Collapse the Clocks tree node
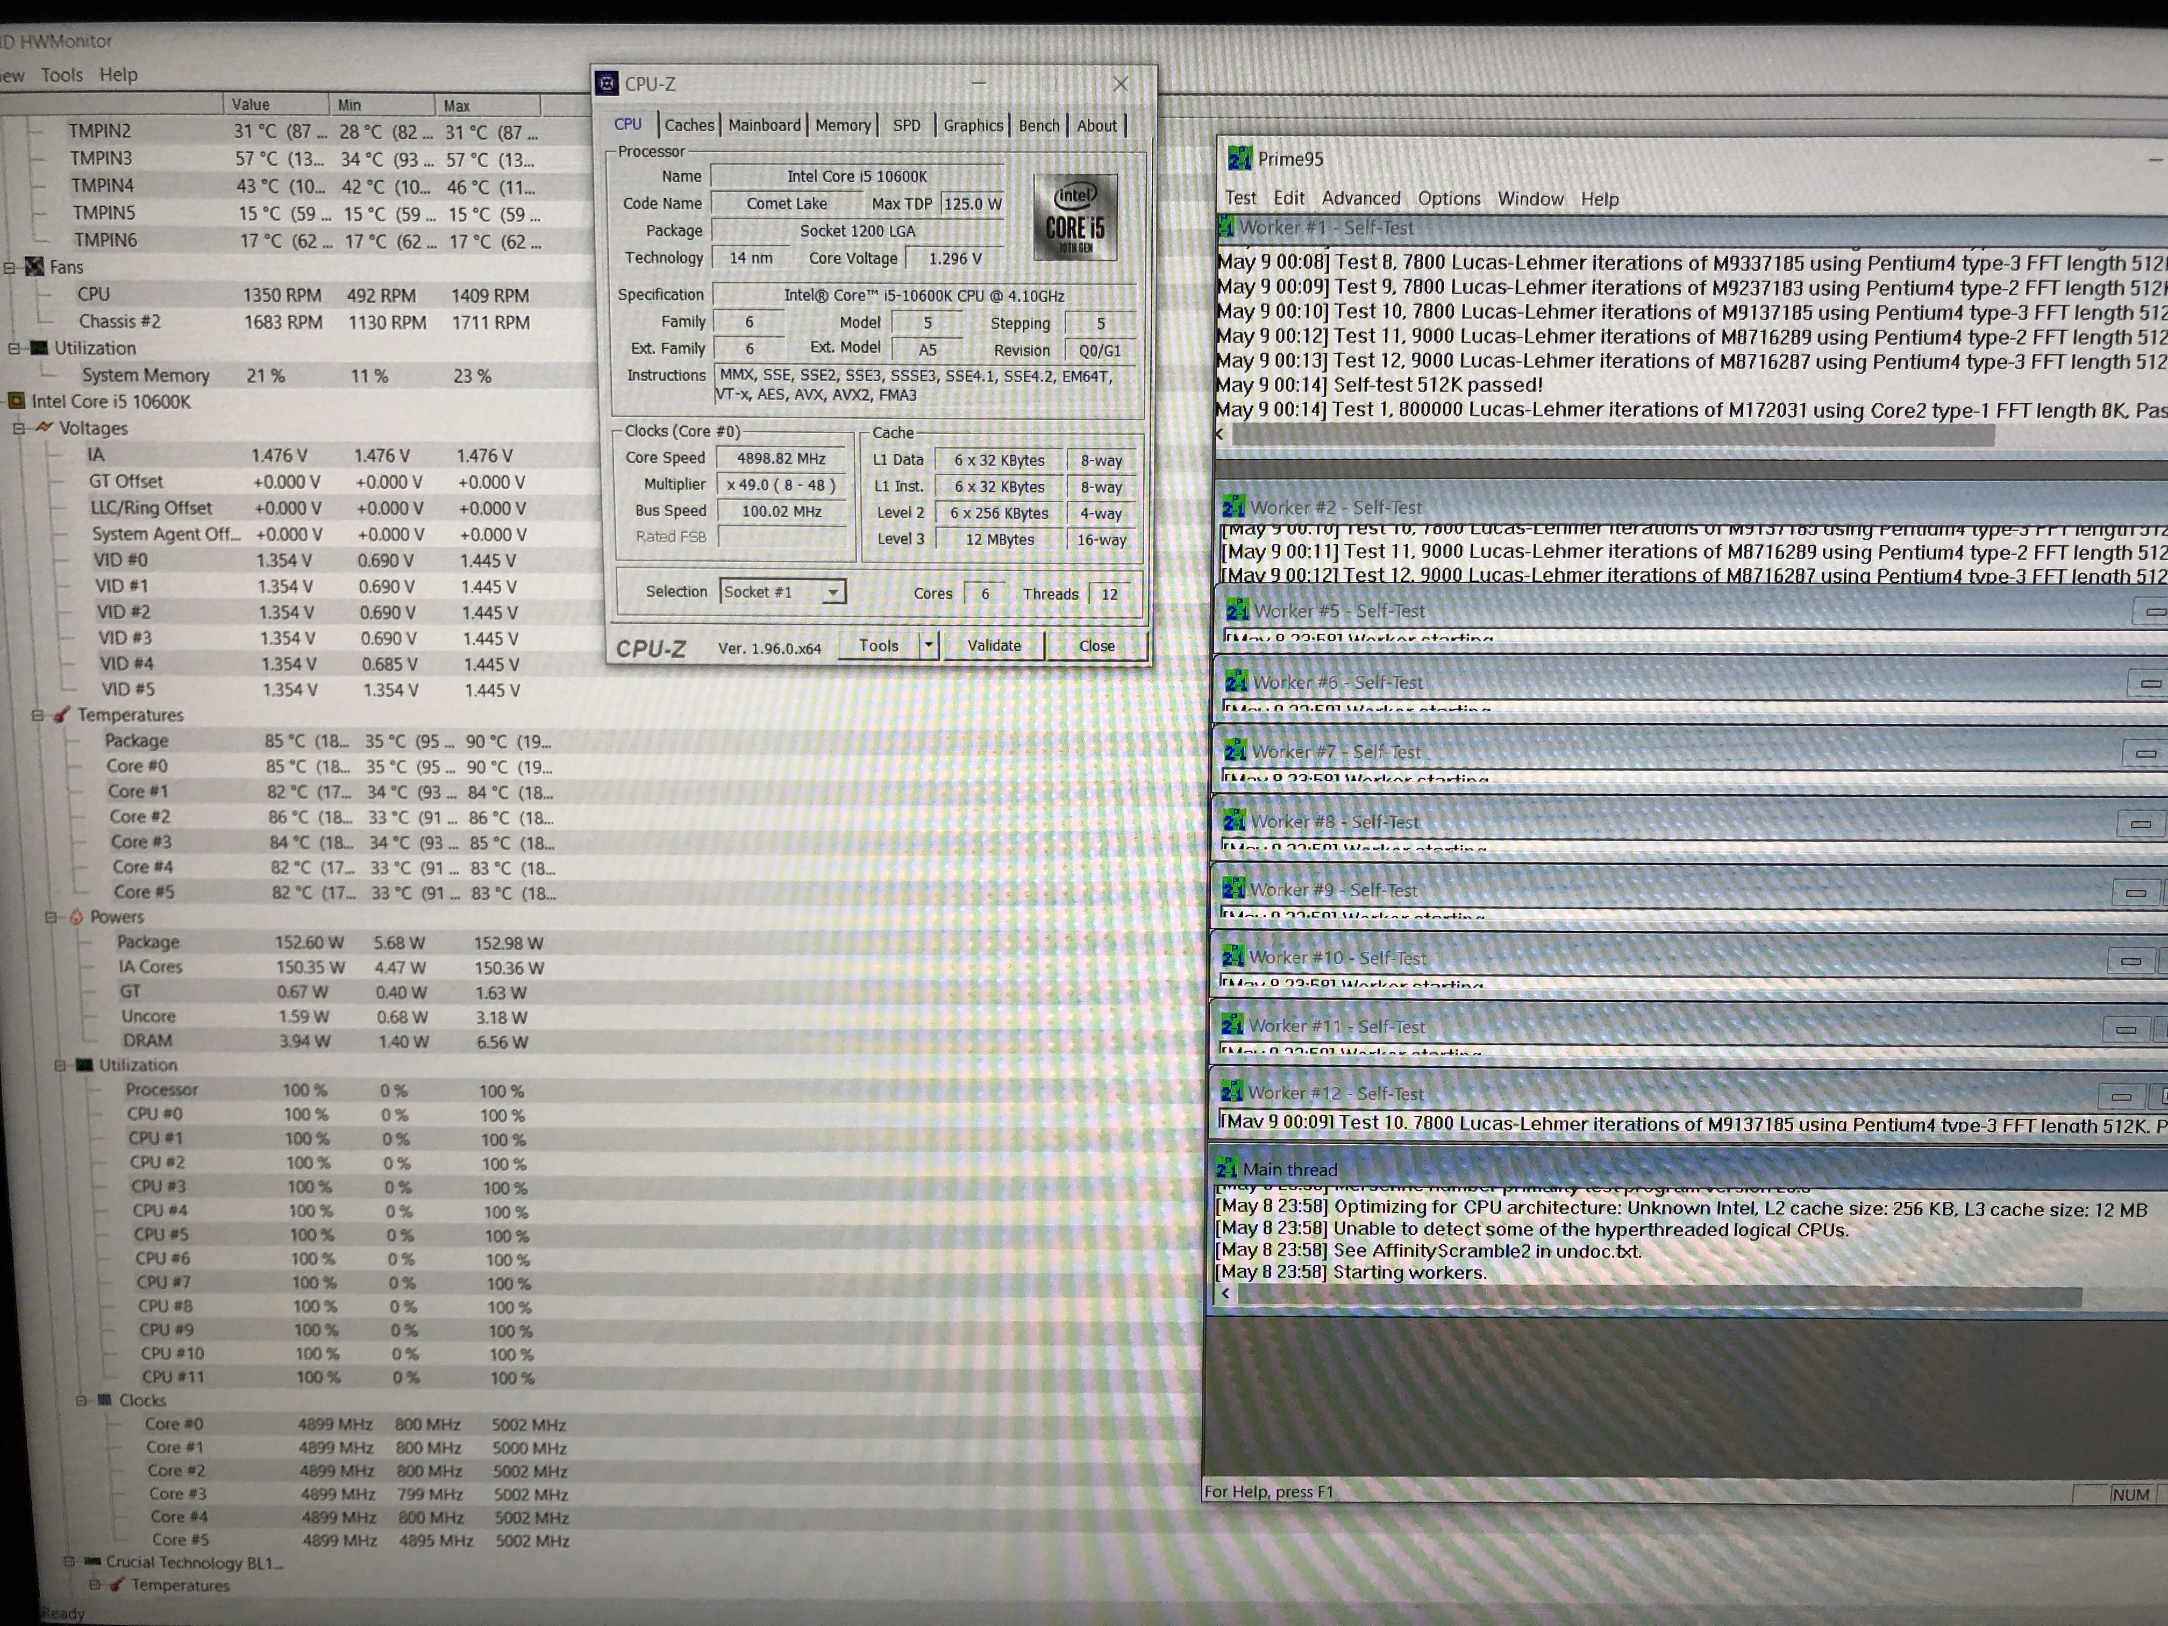2168x1626 pixels. pos(81,1401)
